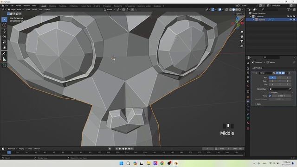Open the Keying dropdown in timeline
297x167 pixels.
pyautogui.click(x=23, y=149)
